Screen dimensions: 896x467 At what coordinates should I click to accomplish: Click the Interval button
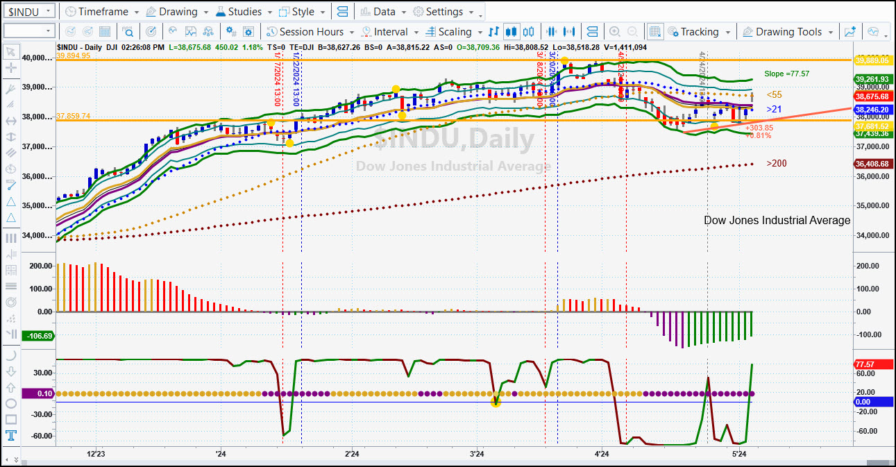coord(391,32)
